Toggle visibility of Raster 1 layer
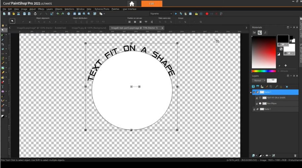302x168 pixels. pyautogui.click(x=254, y=109)
